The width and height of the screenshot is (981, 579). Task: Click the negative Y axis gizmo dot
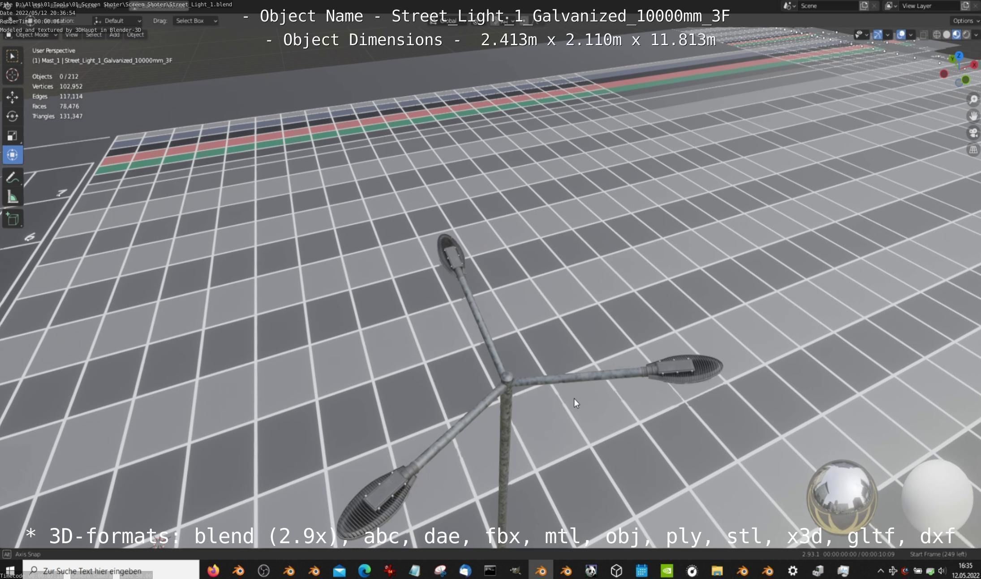(966, 80)
